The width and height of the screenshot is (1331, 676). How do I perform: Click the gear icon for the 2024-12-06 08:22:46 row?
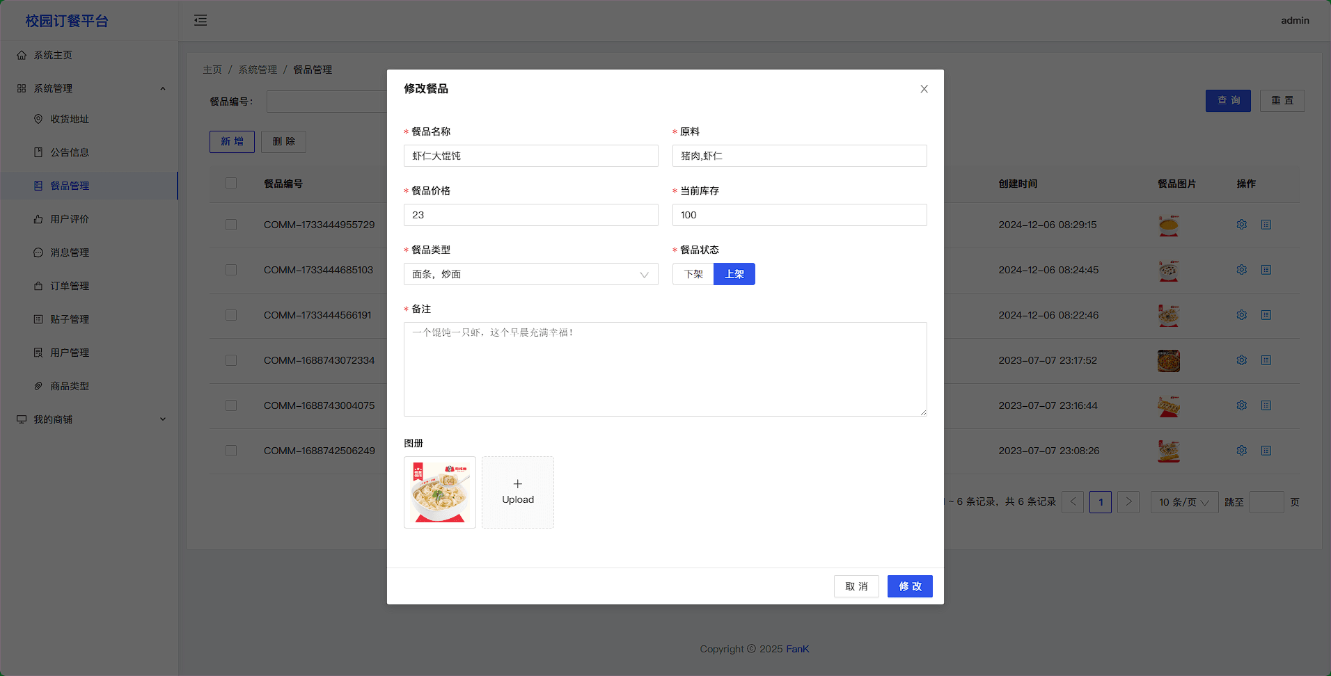click(x=1241, y=315)
